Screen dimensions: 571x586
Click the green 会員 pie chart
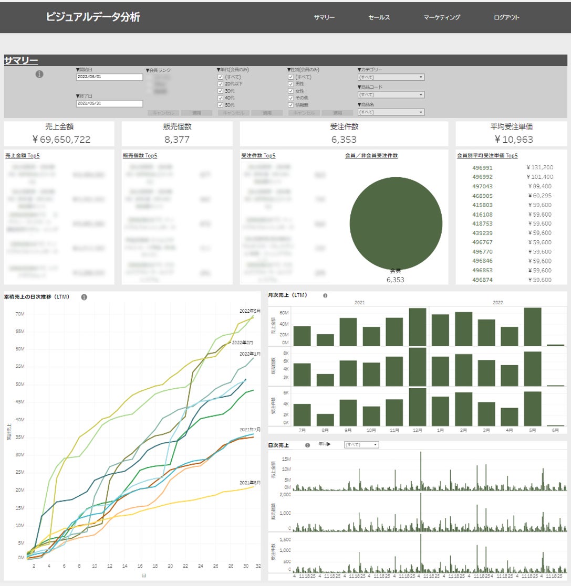(x=396, y=223)
